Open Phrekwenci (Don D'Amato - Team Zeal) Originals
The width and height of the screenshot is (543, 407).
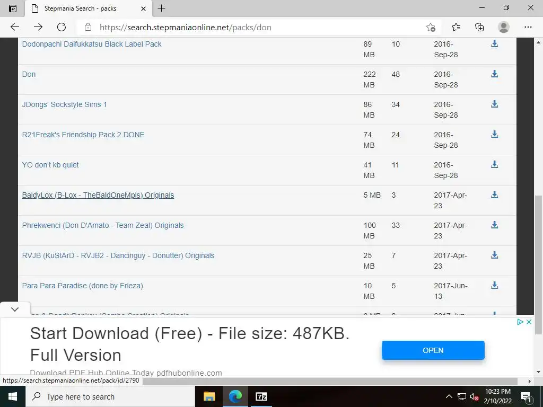[x=103, y=225]
